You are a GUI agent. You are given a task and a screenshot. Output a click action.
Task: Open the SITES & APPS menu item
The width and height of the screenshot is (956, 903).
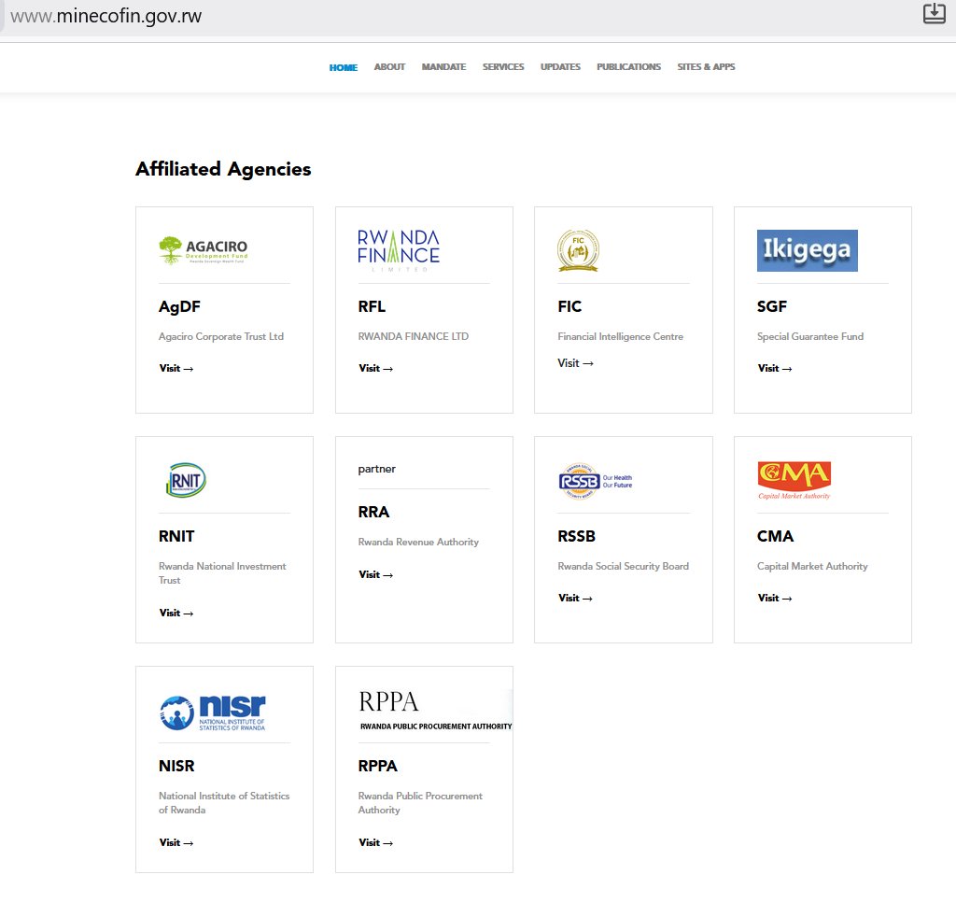(x=706, y=67)
